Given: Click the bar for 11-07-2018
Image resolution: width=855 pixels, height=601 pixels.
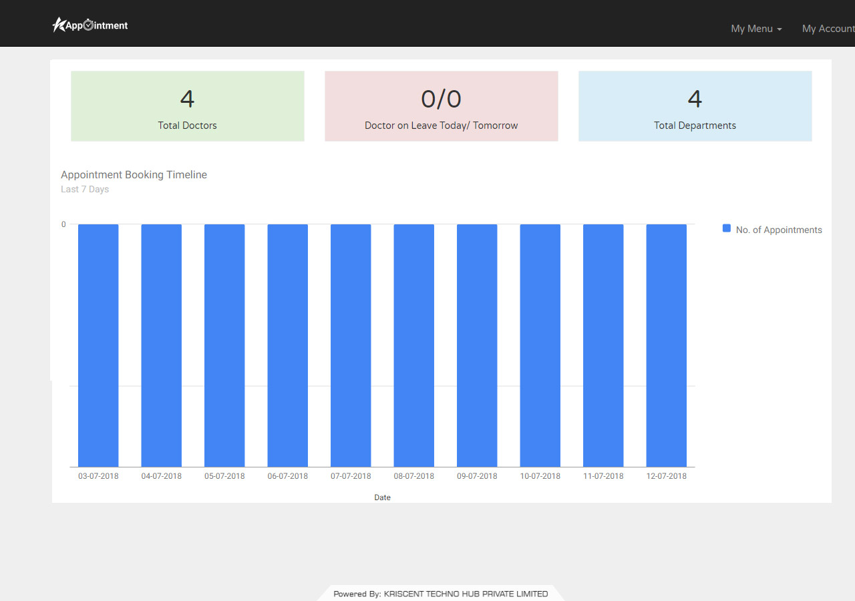Looking at the screenshot, I should pos(603,345).
